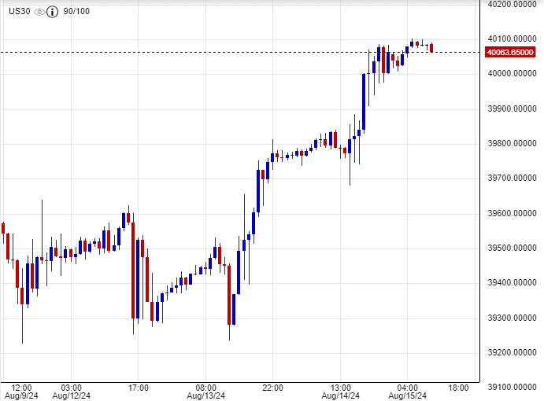Click the 22:00 time axis label
This screenshot has height=401, width=544.
(x=272, y=388)
